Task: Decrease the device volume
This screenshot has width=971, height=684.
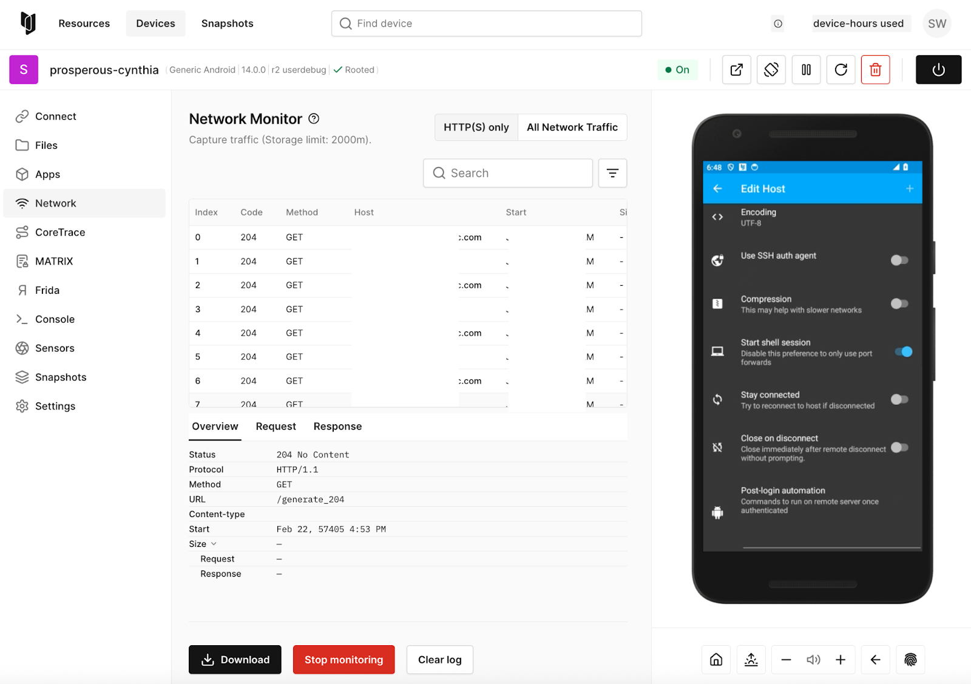Action: click(787, 660)
